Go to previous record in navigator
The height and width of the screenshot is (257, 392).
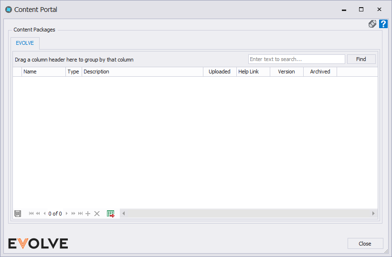coord(44,214)
